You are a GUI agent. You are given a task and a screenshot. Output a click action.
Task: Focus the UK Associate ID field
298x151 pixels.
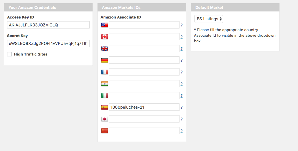tap(144, 48)
